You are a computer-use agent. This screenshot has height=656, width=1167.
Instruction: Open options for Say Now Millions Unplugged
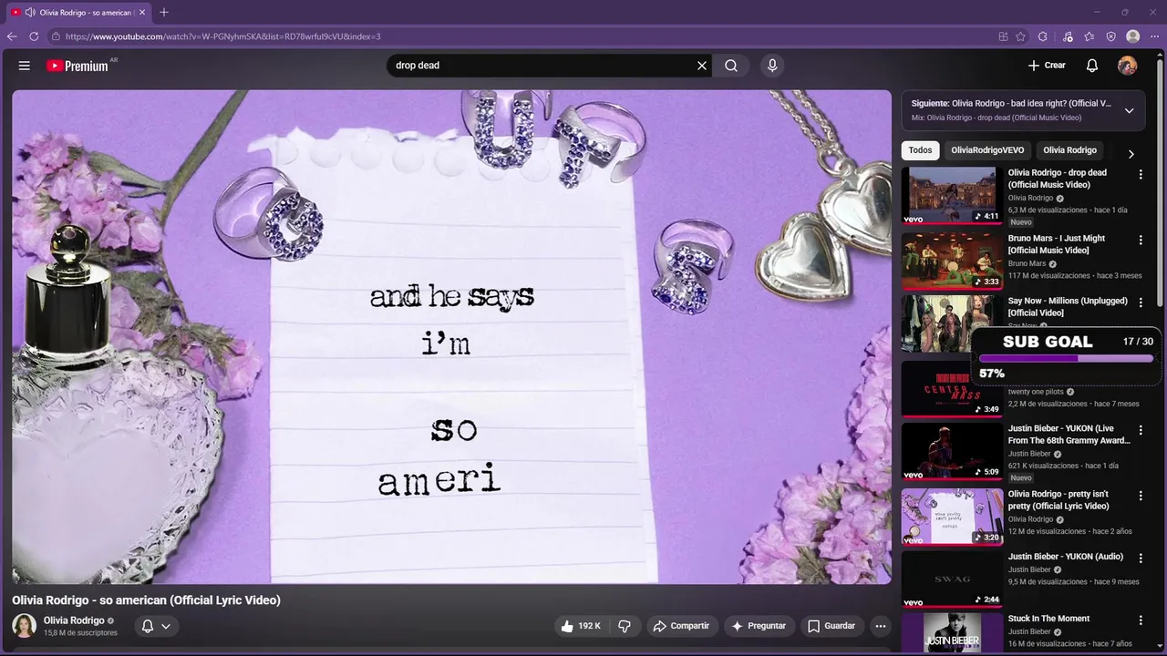click(1141, 302)
